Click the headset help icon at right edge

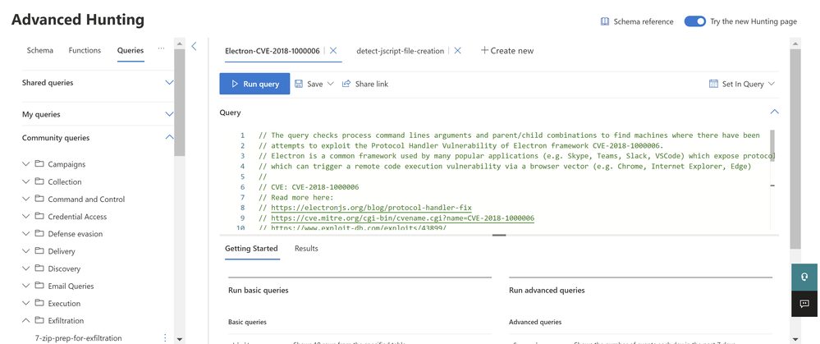pos(804,277)
